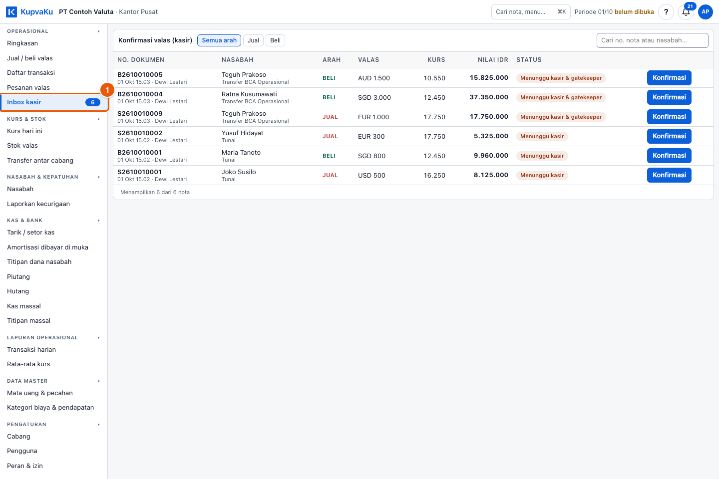
Task: Go to Mata uang & pecahan
Action: 53,393
